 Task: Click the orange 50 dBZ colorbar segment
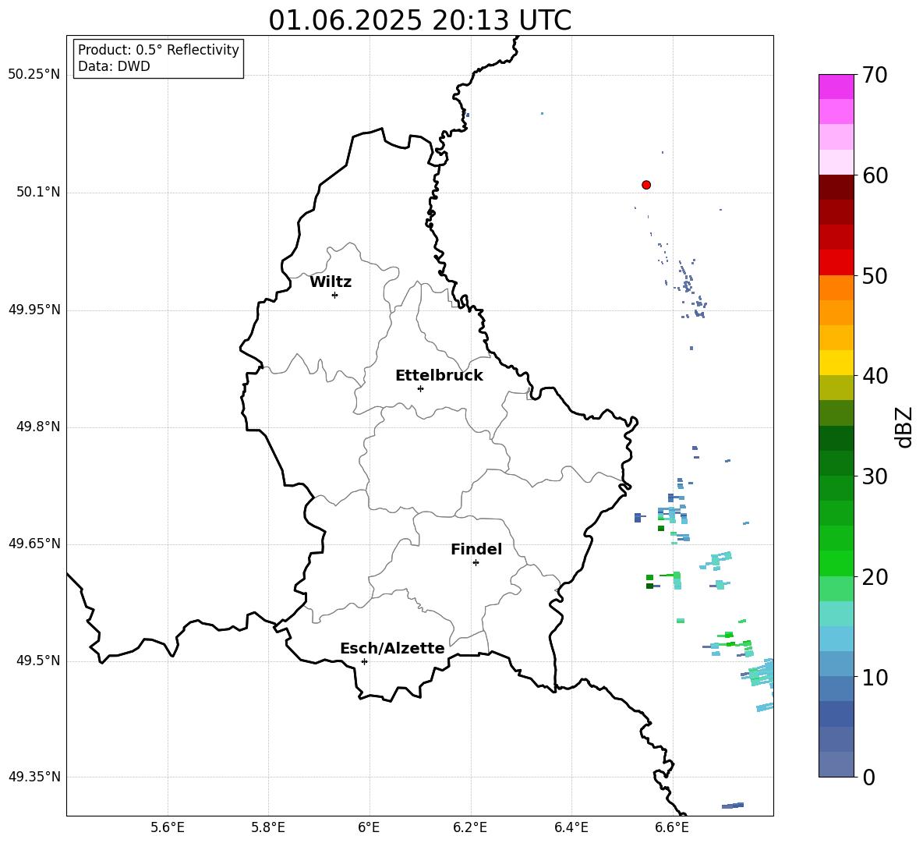pos(836,288)
